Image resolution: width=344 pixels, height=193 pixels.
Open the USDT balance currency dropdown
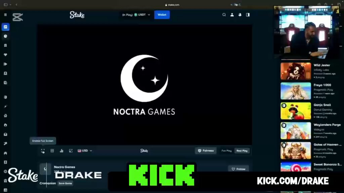pos(136,15)
